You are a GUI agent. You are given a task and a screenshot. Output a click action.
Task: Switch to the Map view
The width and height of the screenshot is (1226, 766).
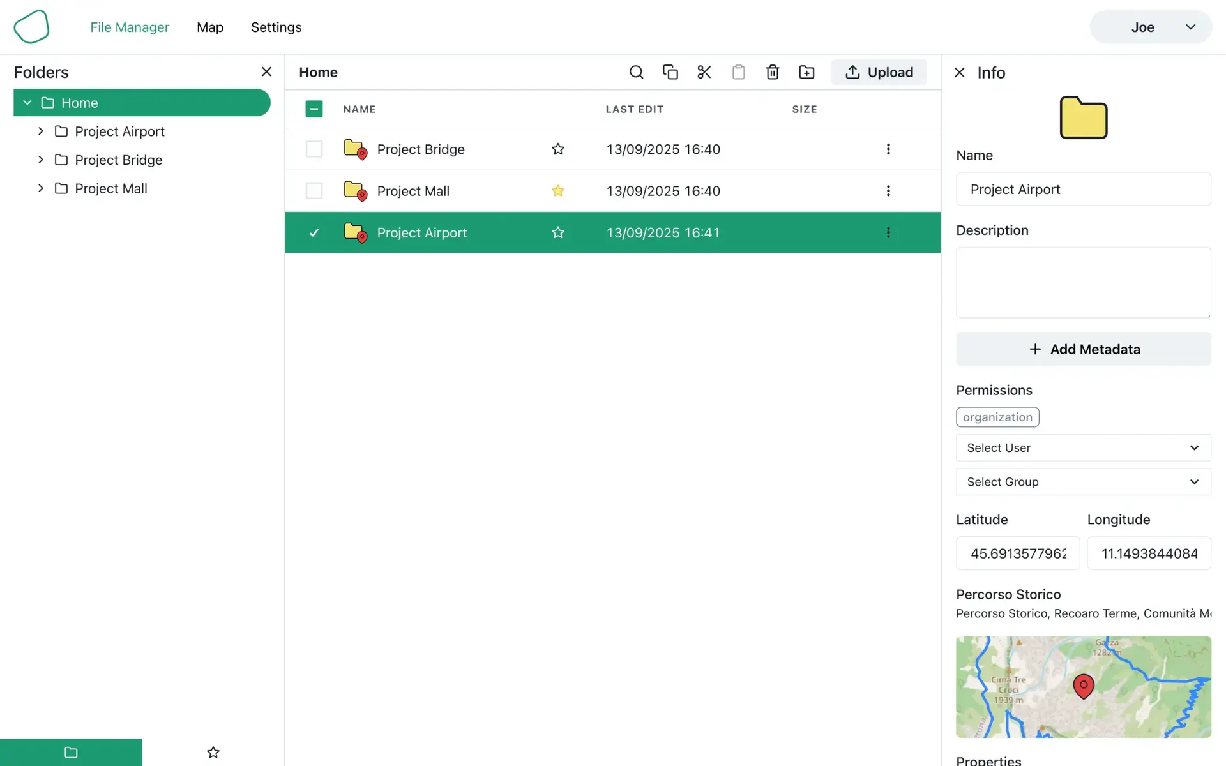click(209, 27)
